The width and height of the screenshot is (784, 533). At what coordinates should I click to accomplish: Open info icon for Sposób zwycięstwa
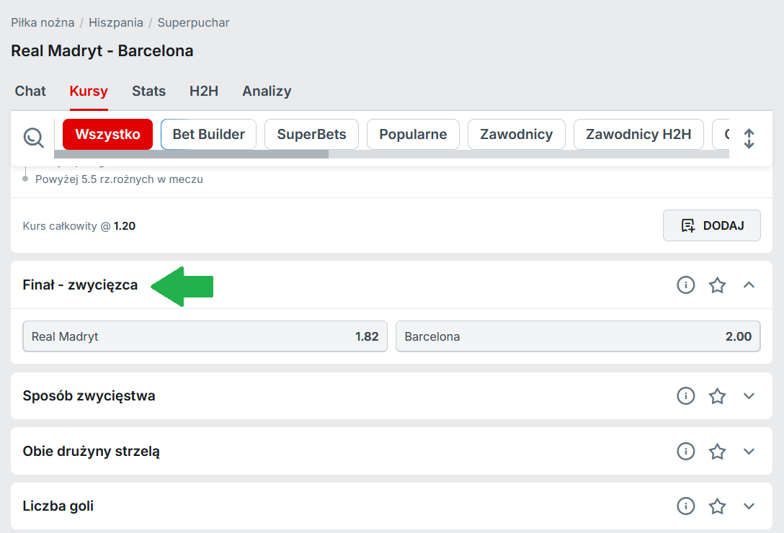pos(685,396)
